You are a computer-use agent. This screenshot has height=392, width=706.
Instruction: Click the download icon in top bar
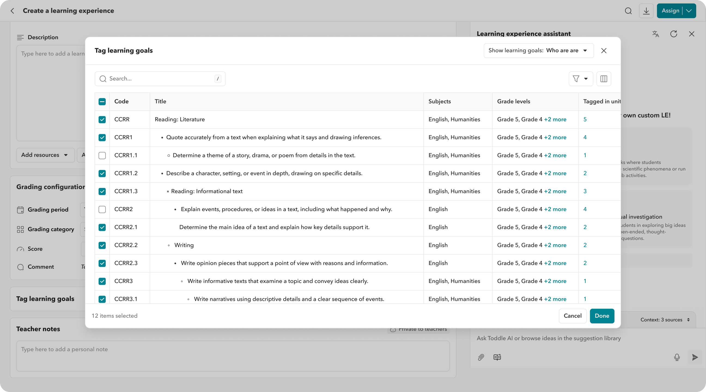click(646, 11)
